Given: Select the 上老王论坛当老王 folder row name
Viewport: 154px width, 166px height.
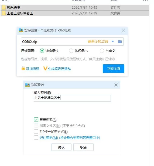Looking at the screenshot, I should pos(20,13).
